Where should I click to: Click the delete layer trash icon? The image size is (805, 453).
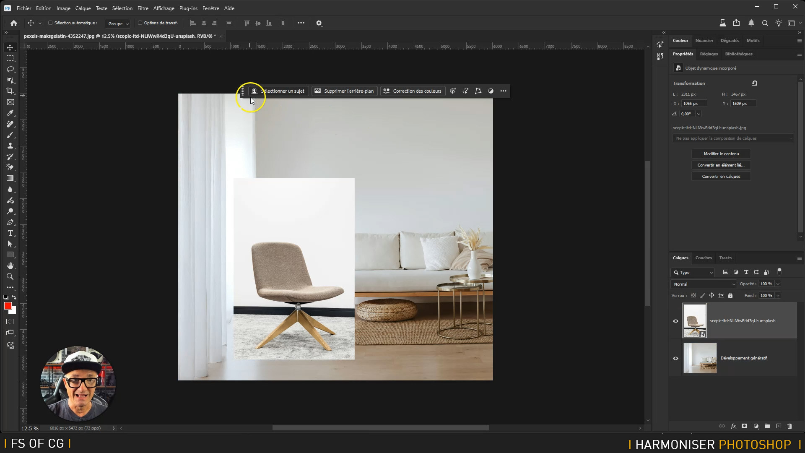point(790,426)
